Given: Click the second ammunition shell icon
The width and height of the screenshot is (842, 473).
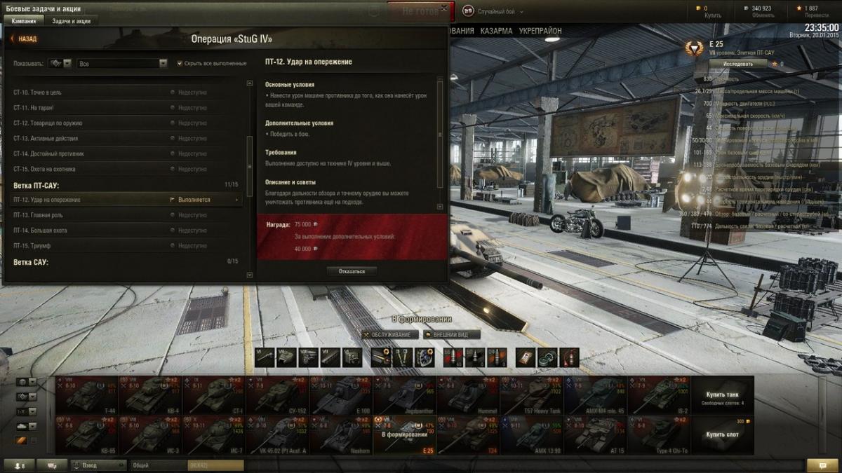Looking at the screenshot, I should click(x=475, y=357).
